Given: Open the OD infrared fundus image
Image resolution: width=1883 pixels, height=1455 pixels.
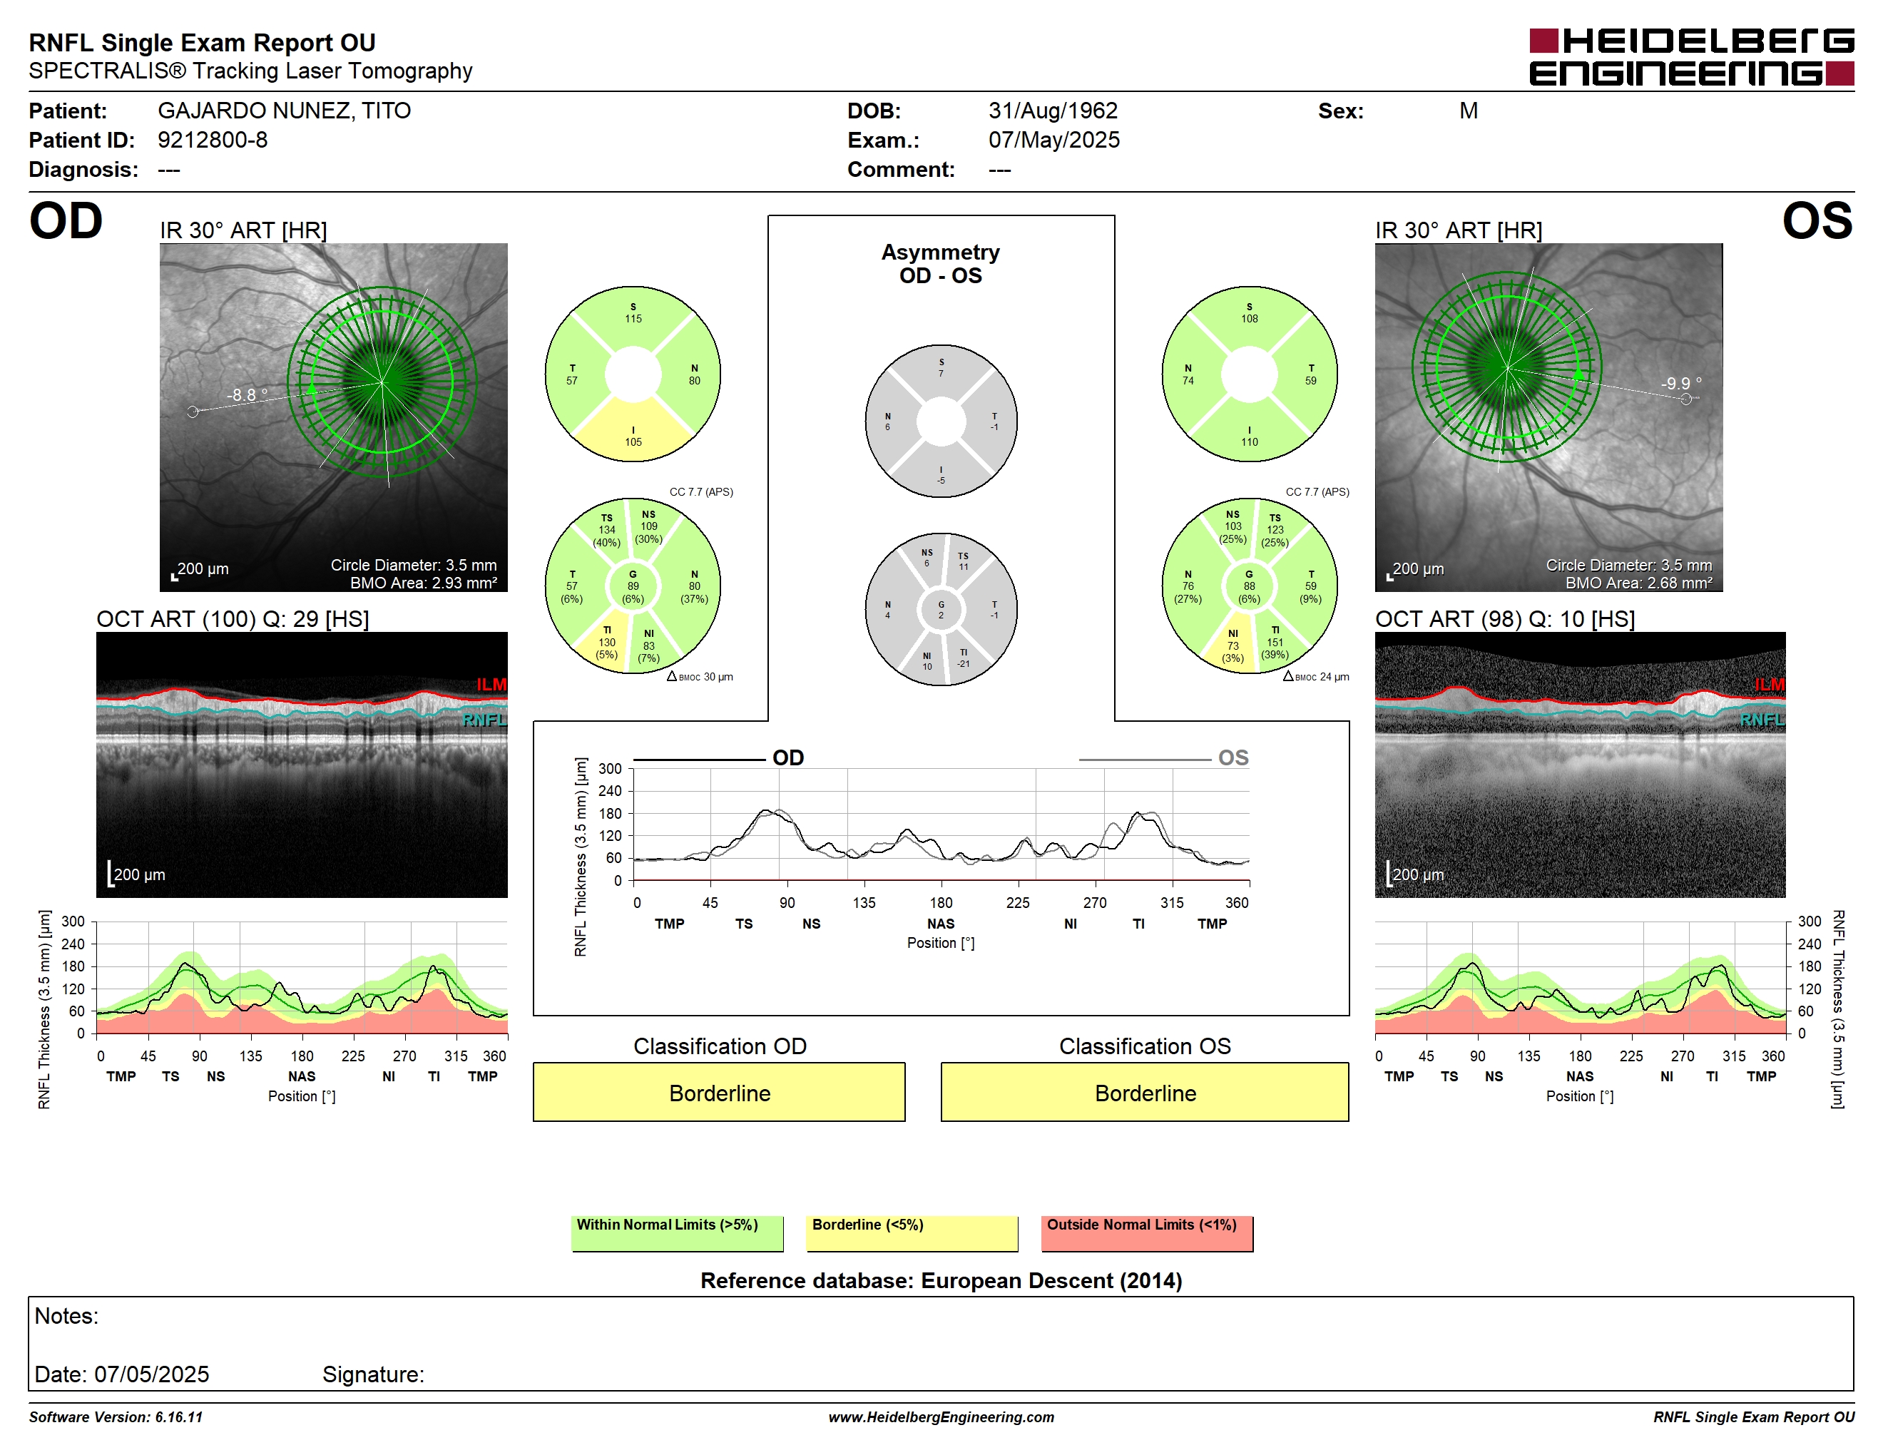Looking at the screenshot, I should (333, 417).
